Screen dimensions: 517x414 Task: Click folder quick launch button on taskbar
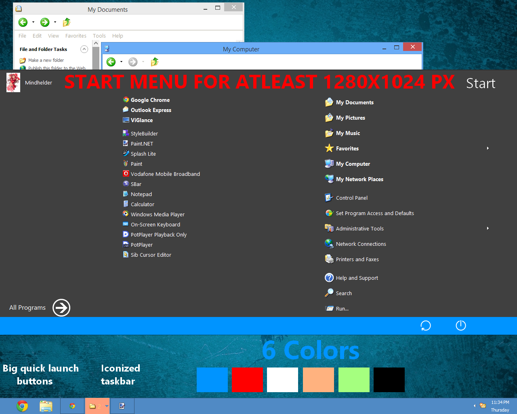(46, 406)
